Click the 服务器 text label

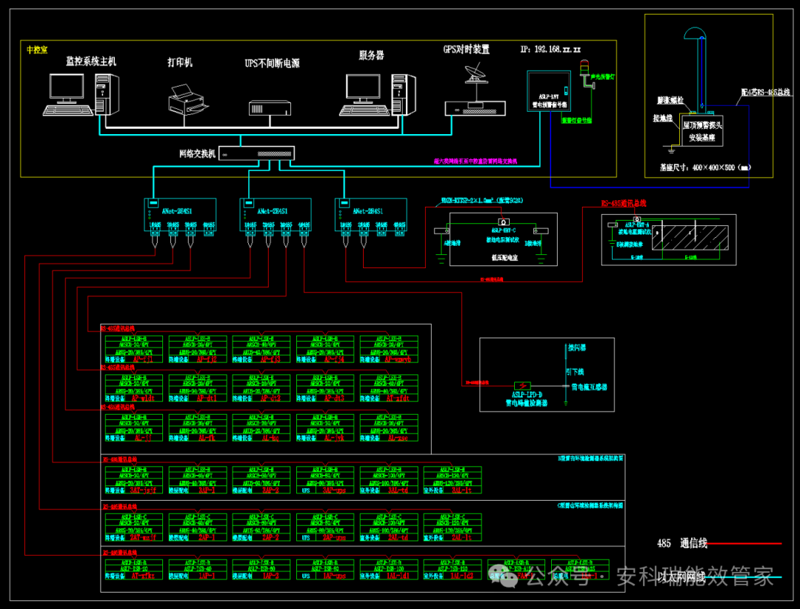point(371,55)
